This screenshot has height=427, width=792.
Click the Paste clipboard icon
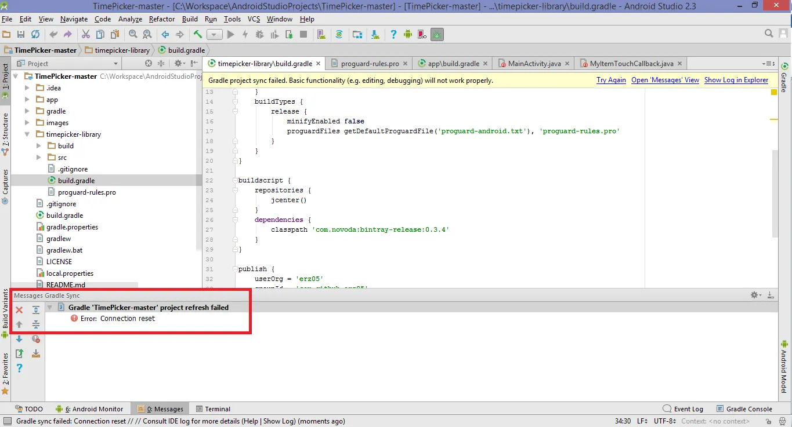(x=115, y=35)
